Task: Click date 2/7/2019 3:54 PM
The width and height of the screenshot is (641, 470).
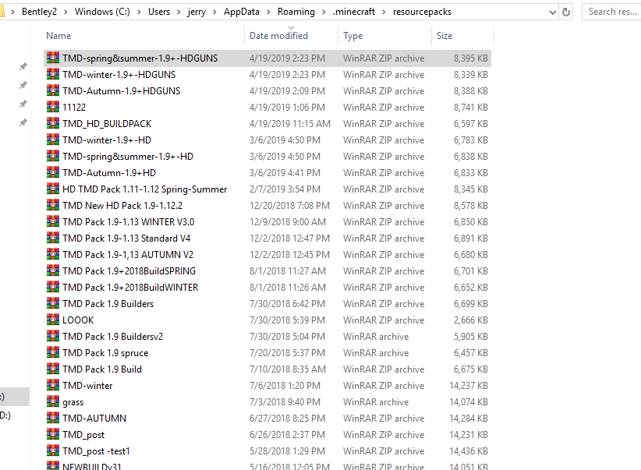Action: 285,189
